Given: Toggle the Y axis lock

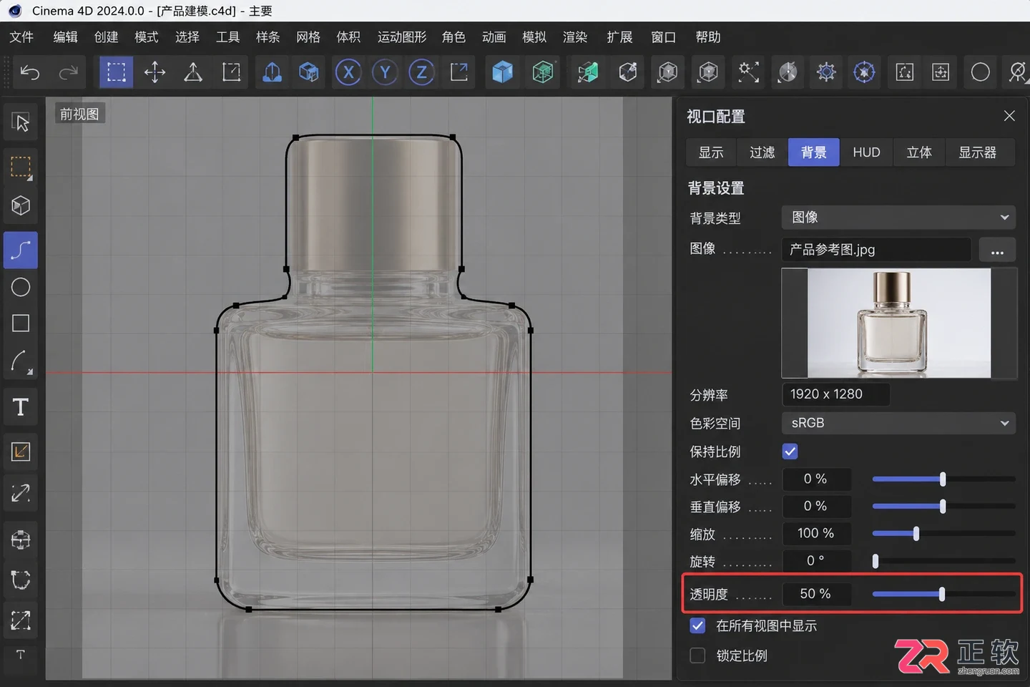Looking at the screenshot, I should click(x=385, y=72).
